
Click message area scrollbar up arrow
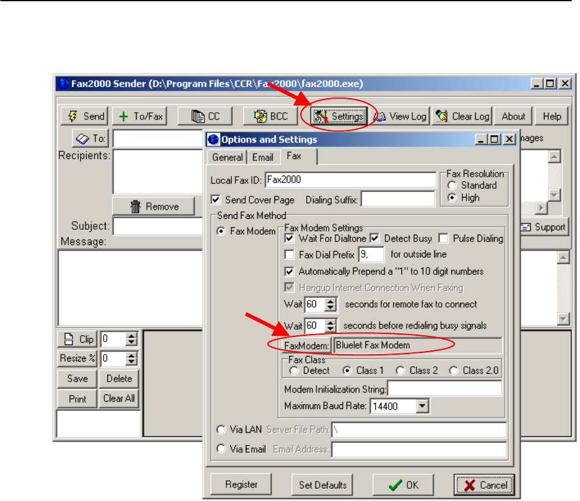pyautogui.click(x=563, y=257)
